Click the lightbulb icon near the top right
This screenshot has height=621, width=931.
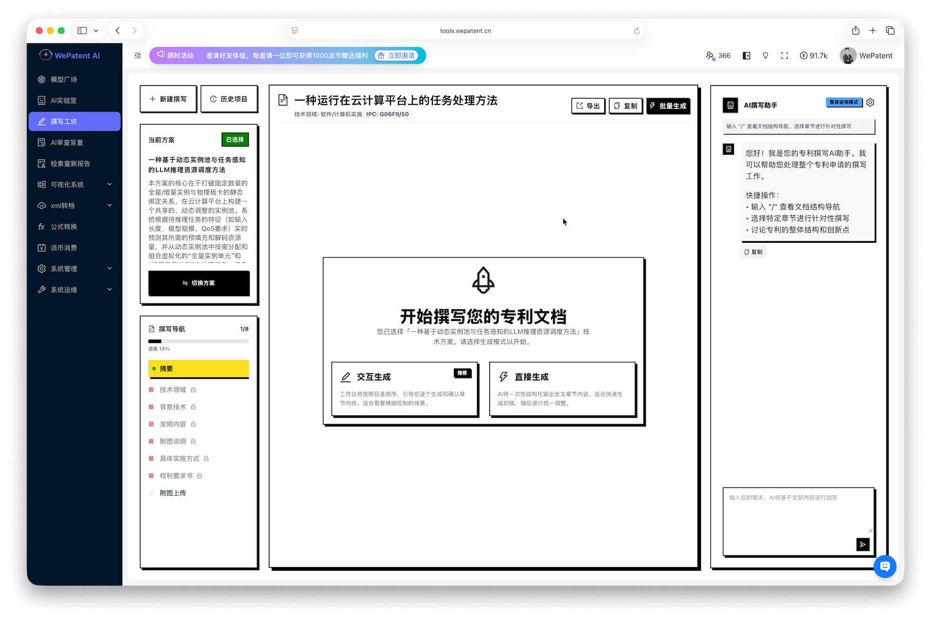[765, 55]
